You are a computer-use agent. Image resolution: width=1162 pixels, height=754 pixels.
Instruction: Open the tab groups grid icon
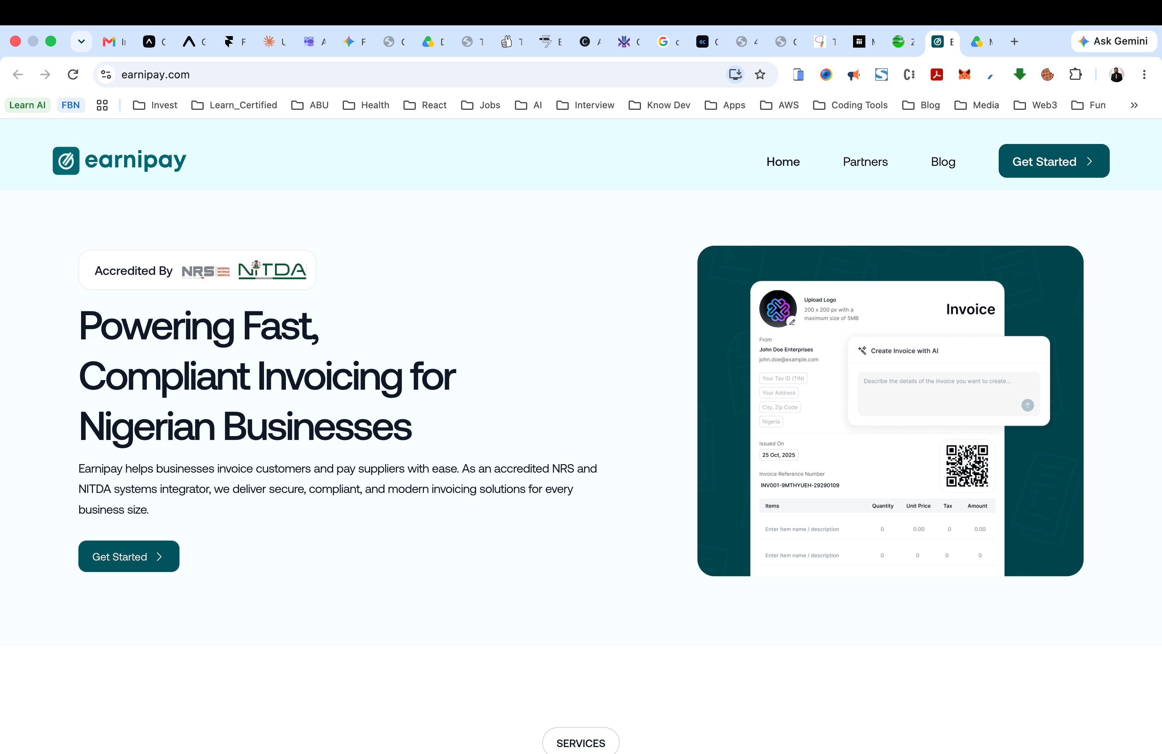click(x=102, y=105)
